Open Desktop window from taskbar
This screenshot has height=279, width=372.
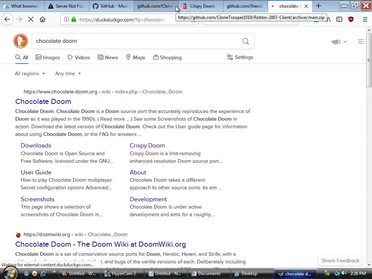(252, 274)
